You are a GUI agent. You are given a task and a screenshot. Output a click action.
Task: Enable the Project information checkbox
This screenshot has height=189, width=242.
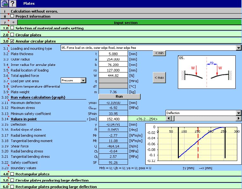(x=12, y=16)
